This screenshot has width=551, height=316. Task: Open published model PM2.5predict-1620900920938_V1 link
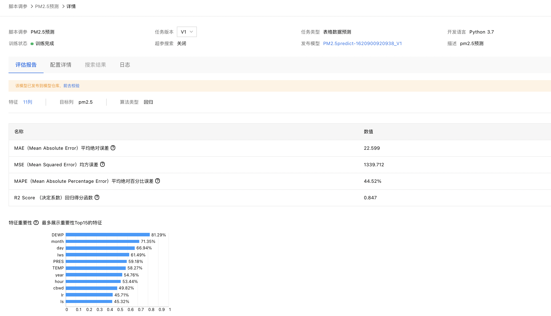point(362,43)
